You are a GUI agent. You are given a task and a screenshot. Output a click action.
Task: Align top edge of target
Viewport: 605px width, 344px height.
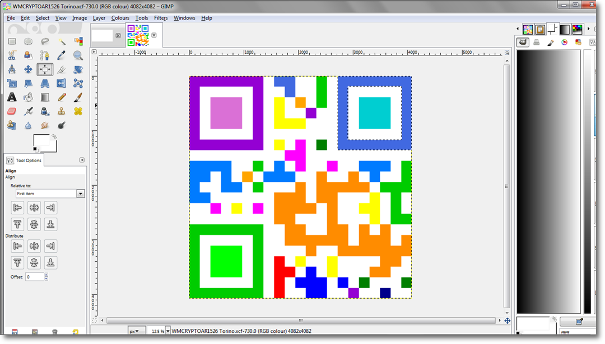click(17, 224)
